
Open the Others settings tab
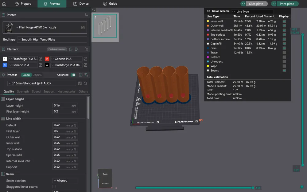pos(83,92)
